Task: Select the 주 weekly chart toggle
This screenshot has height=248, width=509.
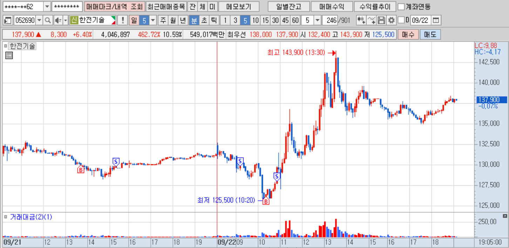Action: point(163,20)
